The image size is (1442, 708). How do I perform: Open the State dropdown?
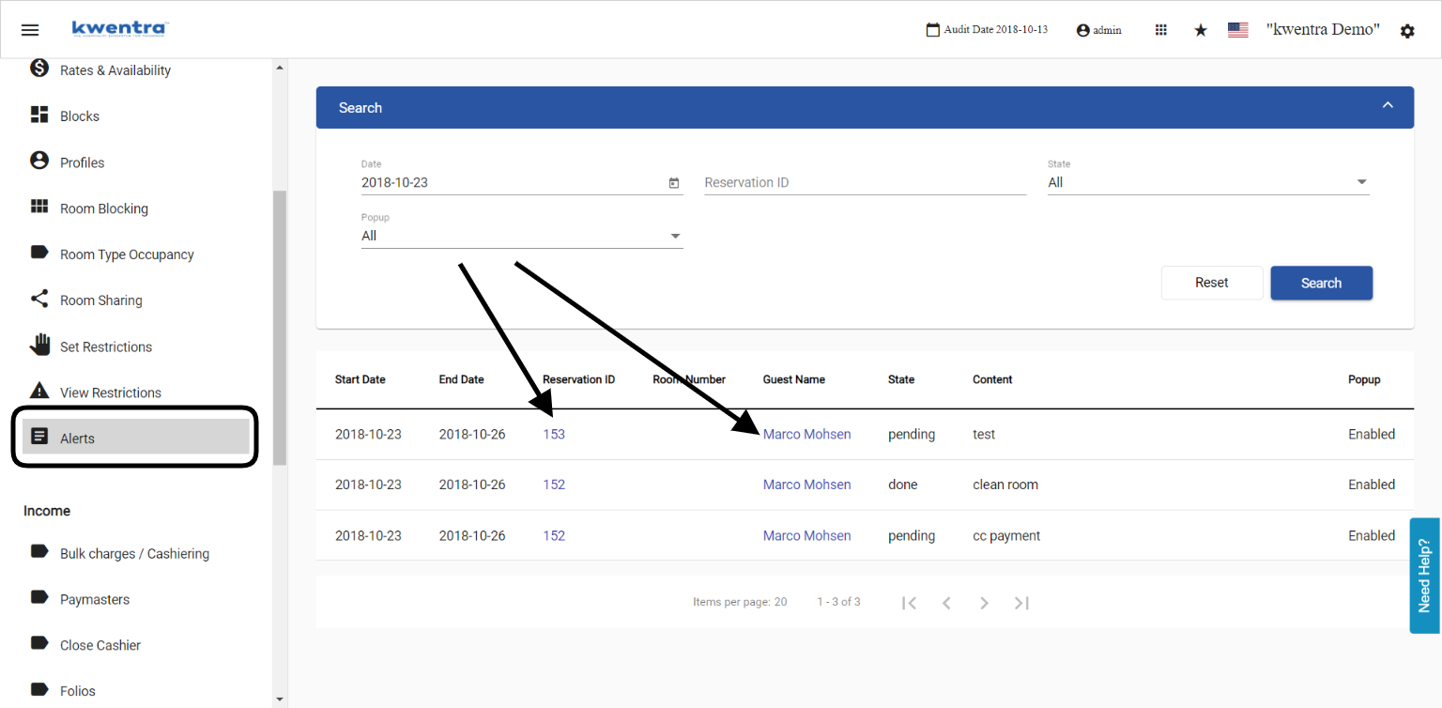click(1208, 182)
